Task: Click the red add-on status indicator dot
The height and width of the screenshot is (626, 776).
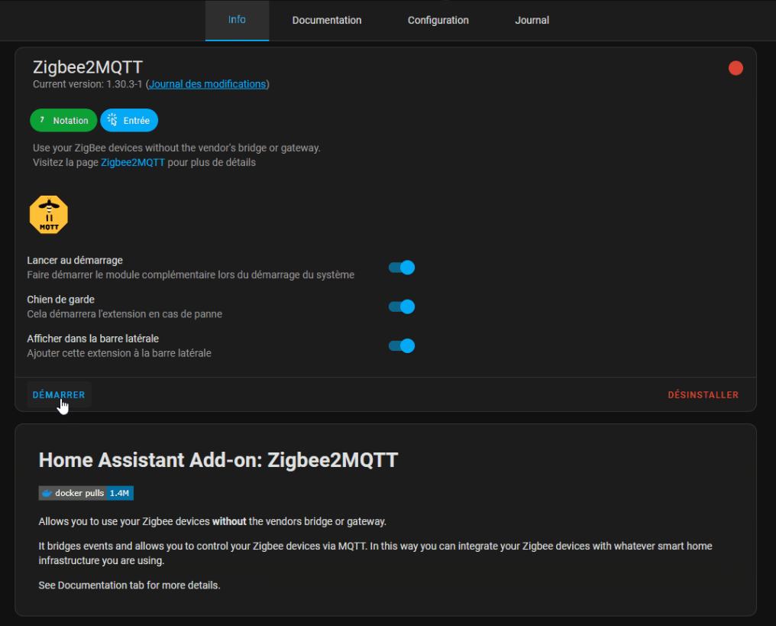Action: pyautogui.click(x=736, y=68)
